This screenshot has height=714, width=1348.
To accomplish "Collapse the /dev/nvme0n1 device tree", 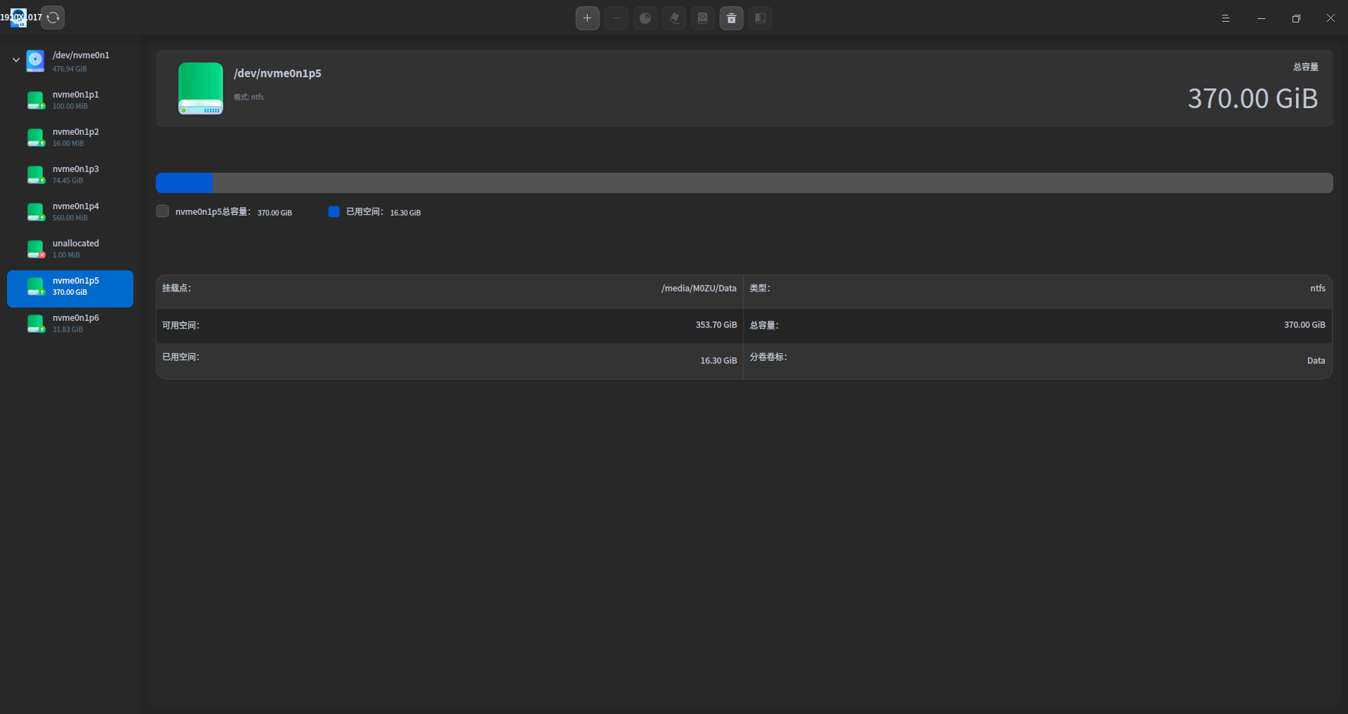I will coord(15,60).
